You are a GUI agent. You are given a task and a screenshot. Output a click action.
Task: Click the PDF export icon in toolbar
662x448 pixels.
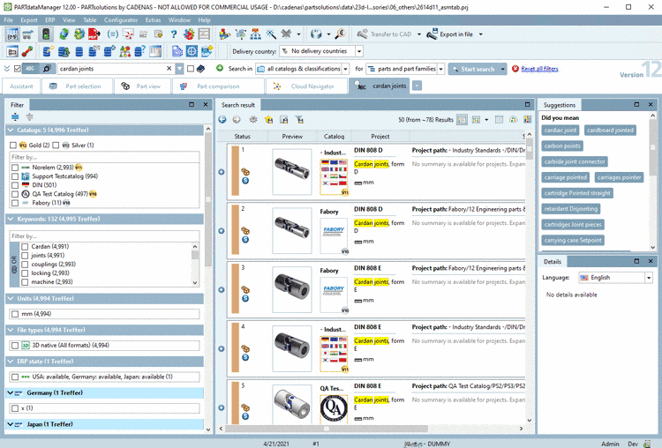(94, 34)
